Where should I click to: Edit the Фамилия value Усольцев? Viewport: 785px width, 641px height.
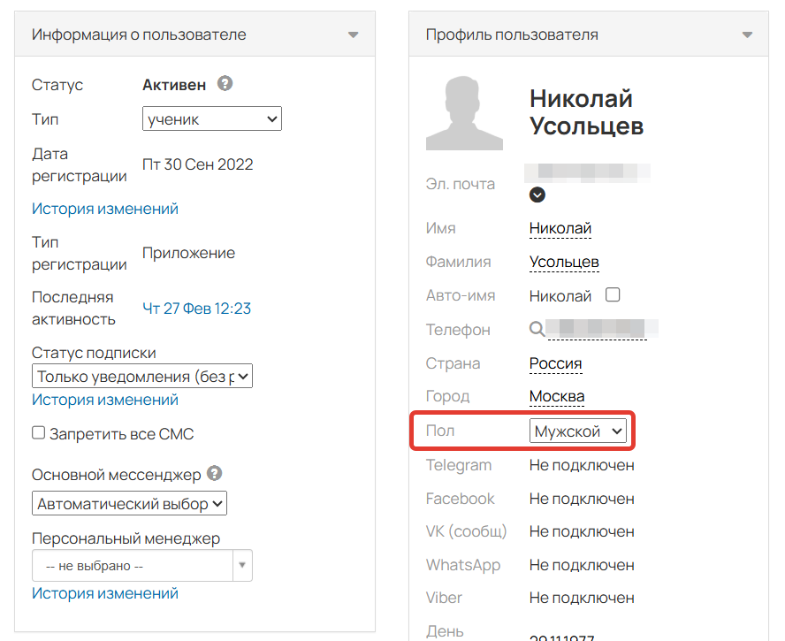pyautogui.click(x=564, y=262)
